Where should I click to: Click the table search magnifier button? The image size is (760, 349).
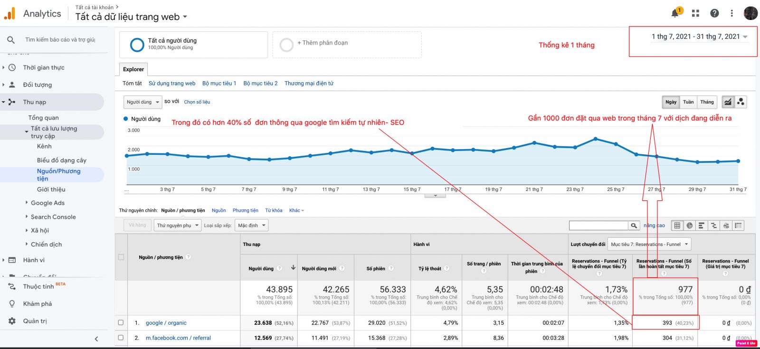coord(634,226)
